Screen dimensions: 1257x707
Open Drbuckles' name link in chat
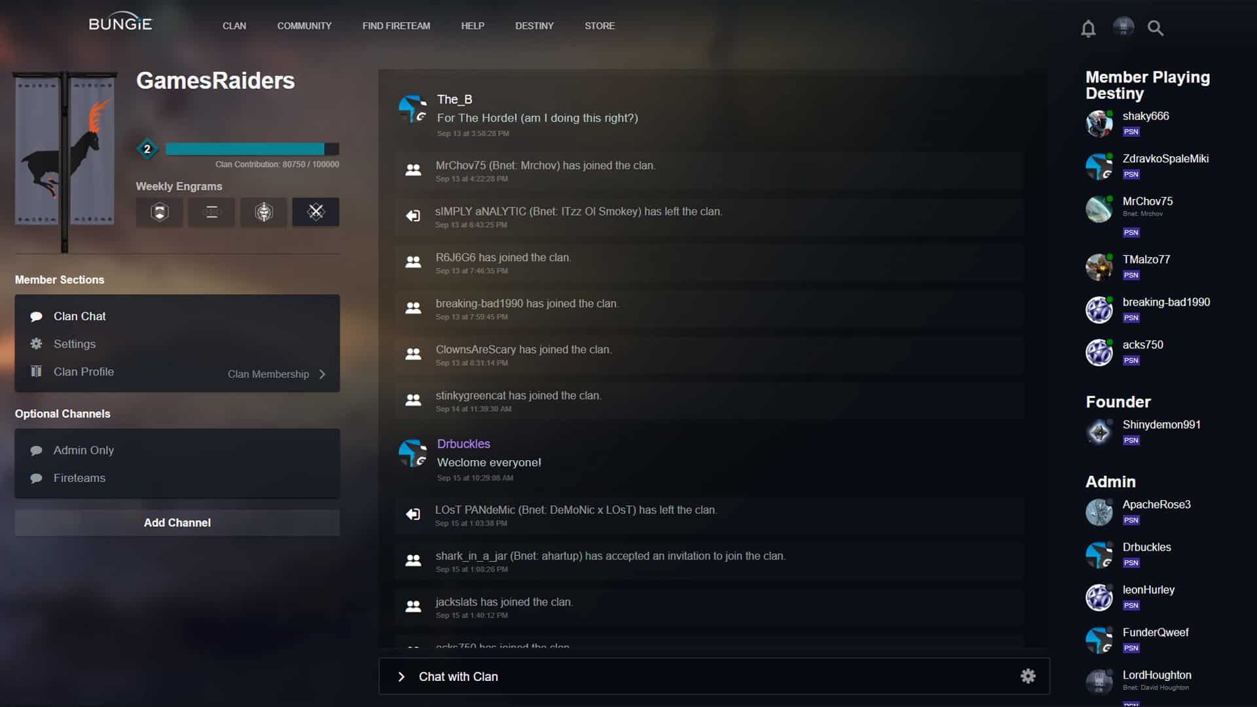pos(464,444)
